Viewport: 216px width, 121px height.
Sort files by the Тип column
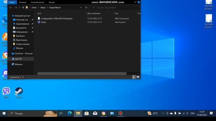point(116,13)
